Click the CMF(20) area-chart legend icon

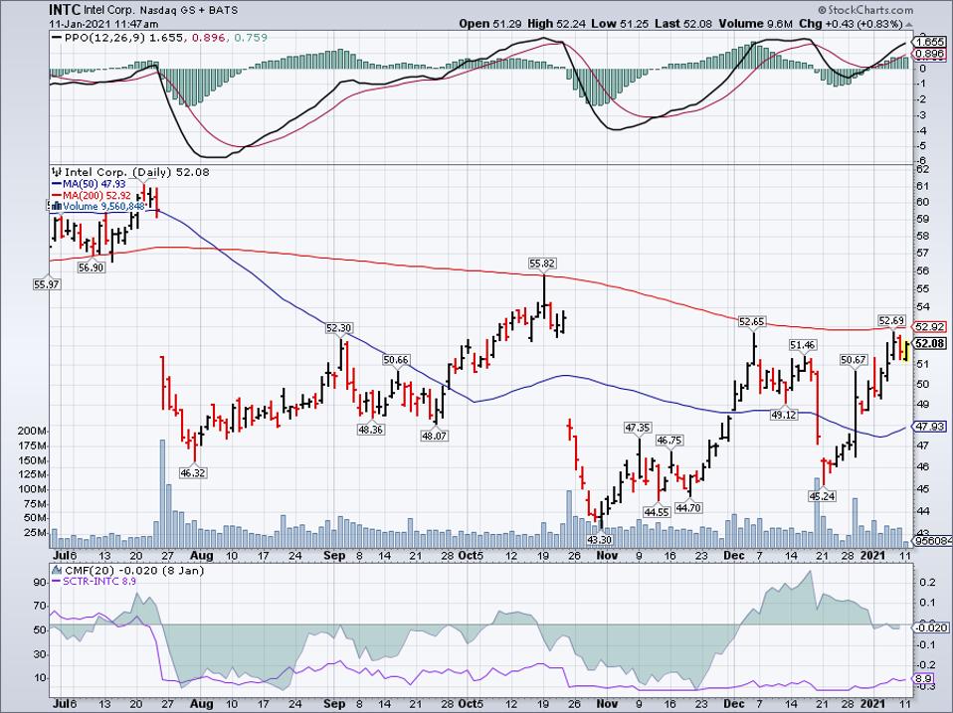(x=57, y=570)
